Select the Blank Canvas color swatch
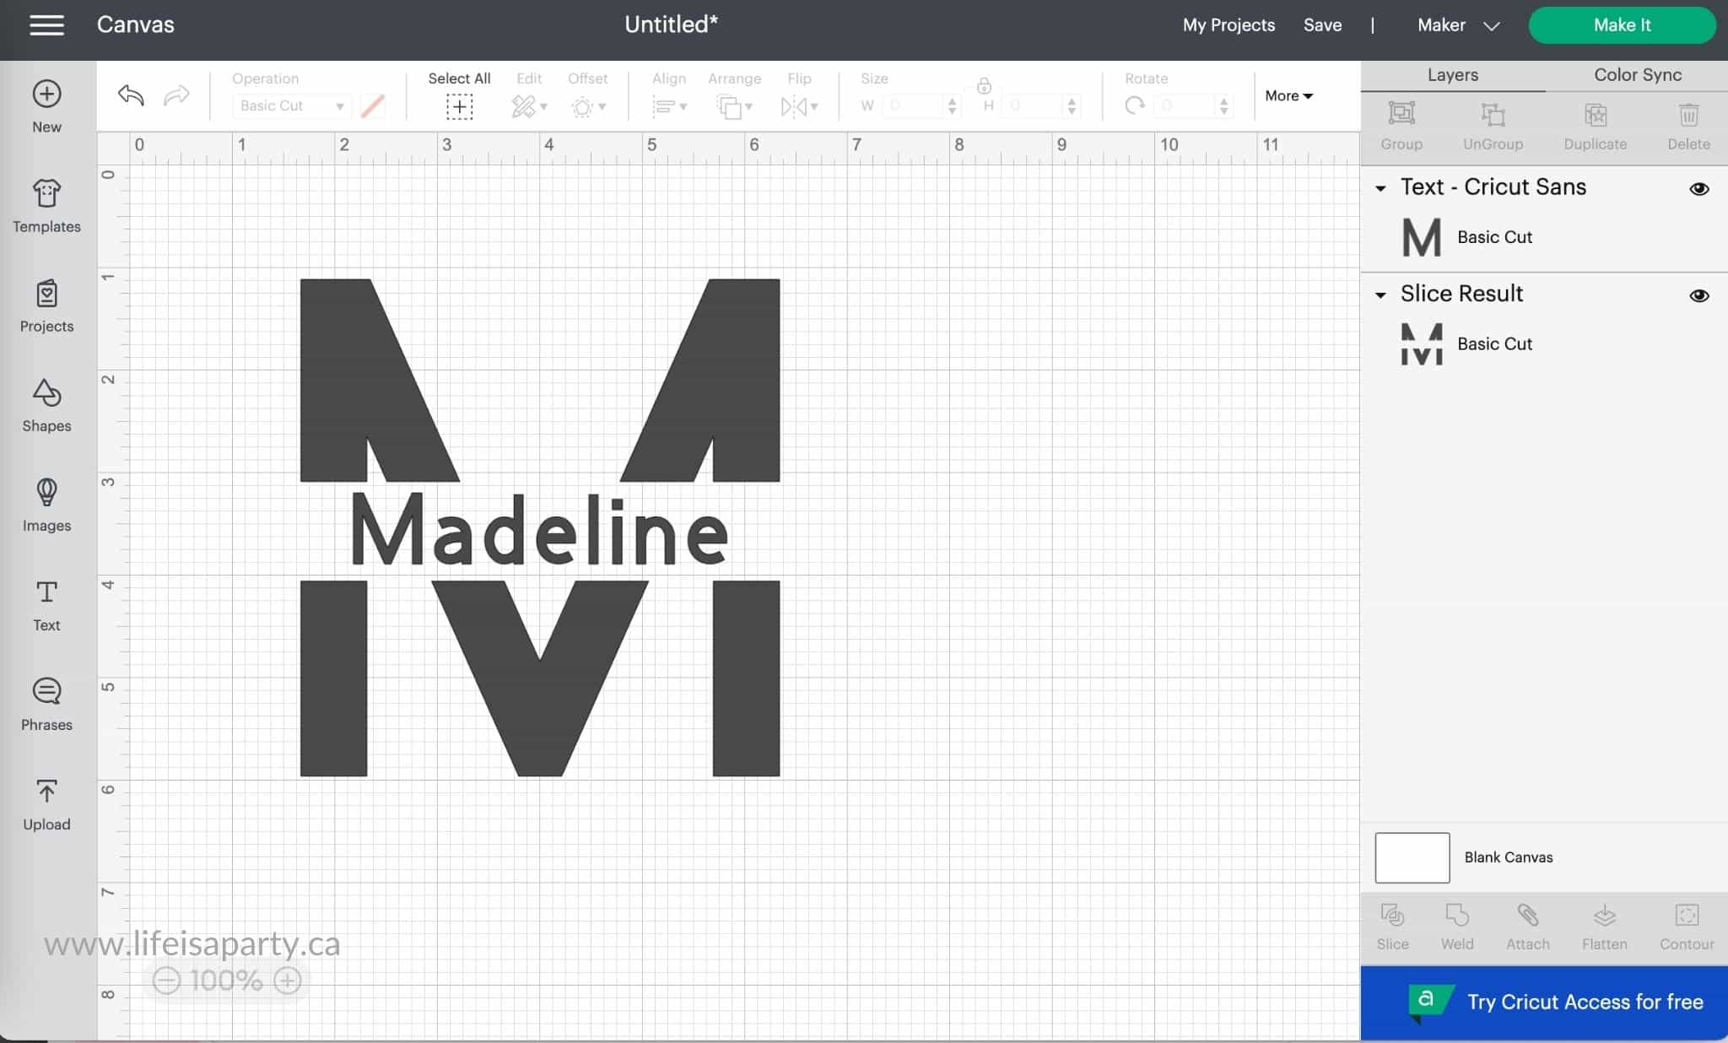Screen dimensions: 1728x1043 (1411, 857)
